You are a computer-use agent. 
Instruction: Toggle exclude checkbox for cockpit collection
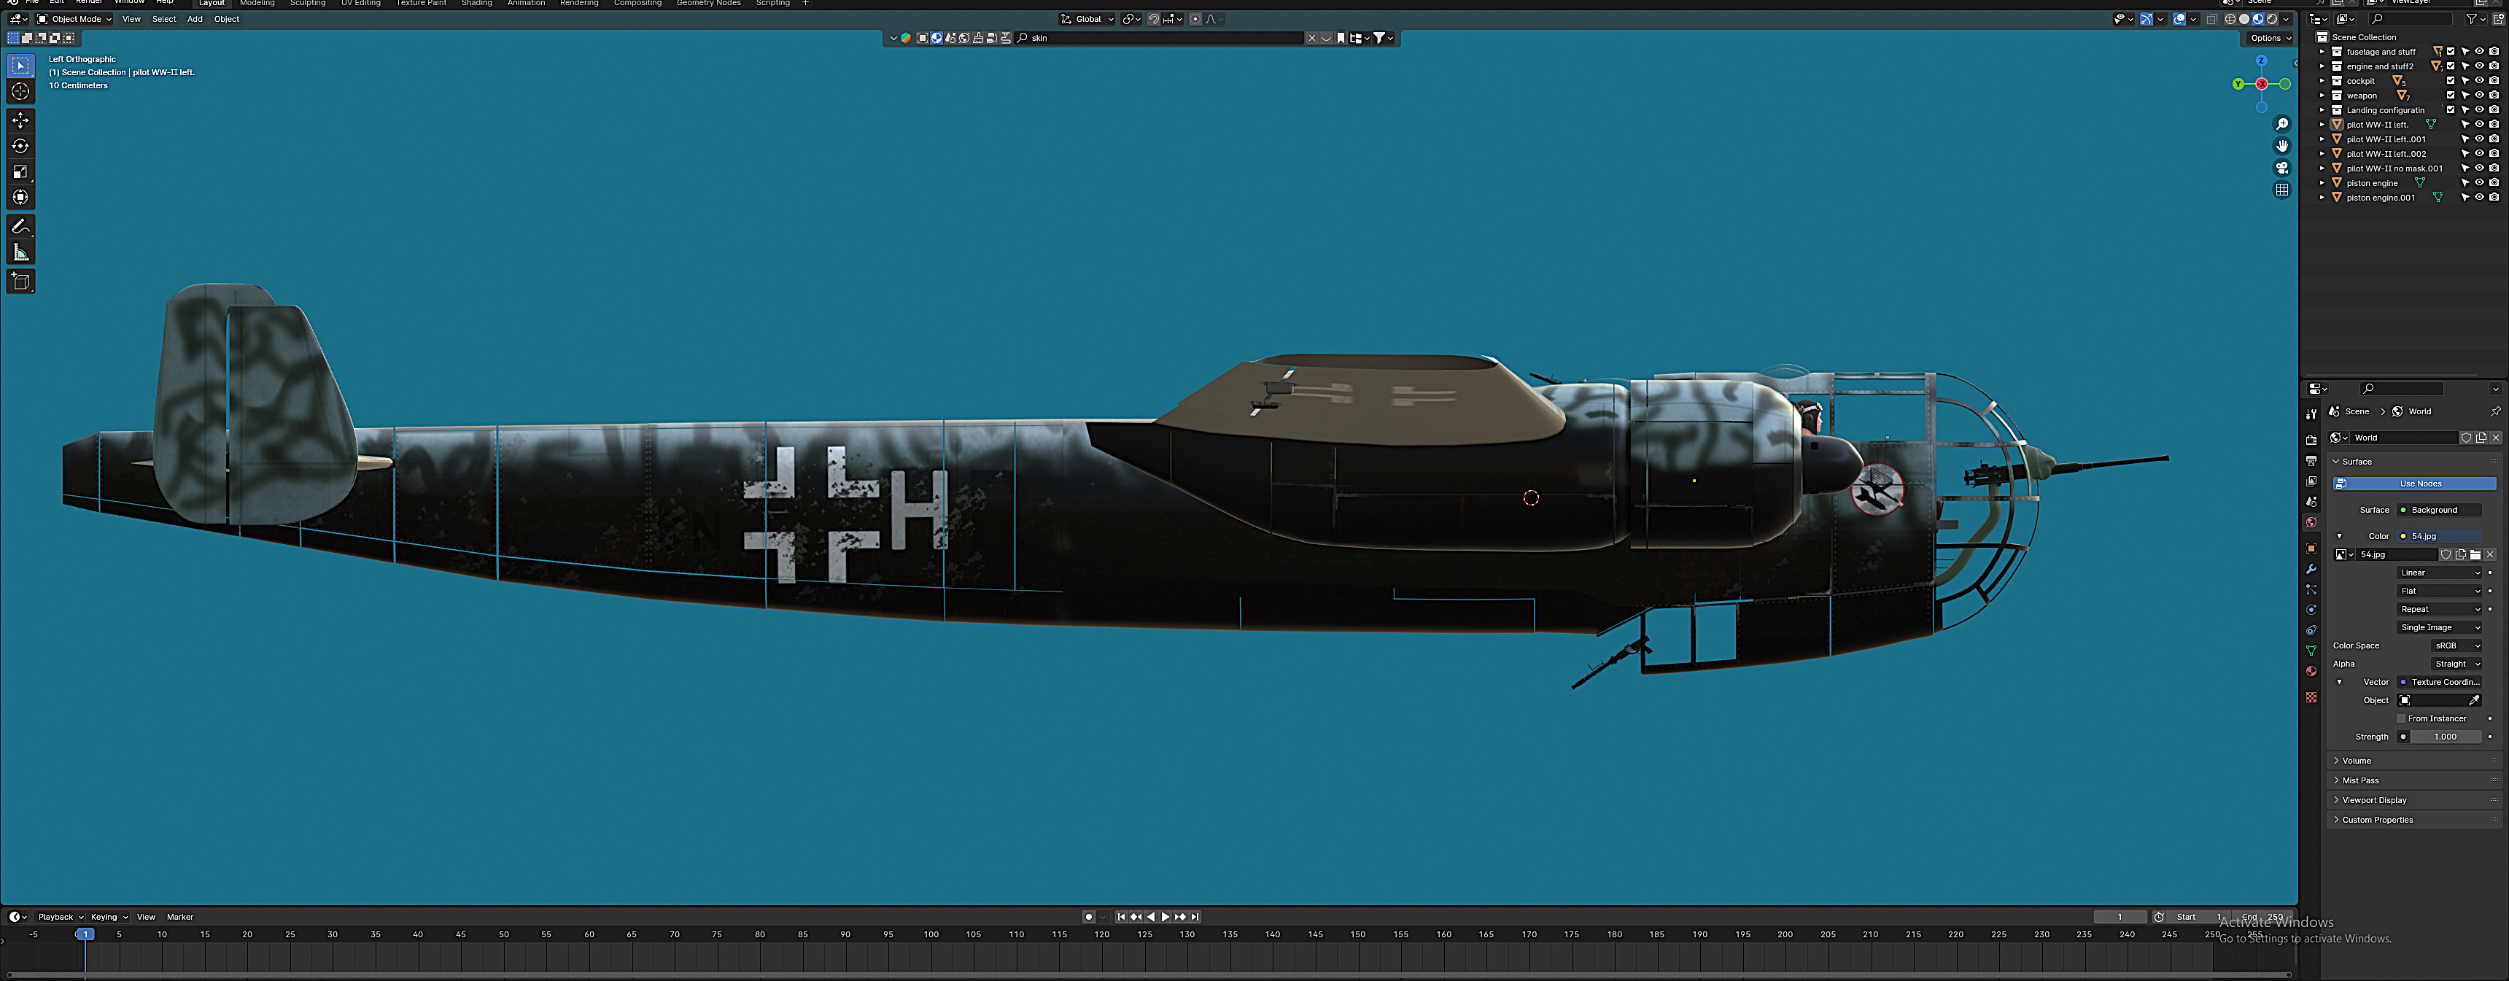point(2451,81)
